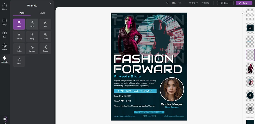Open the Text tool panel
This screenshot has height=124, width=255.
(x=5, y=34)
